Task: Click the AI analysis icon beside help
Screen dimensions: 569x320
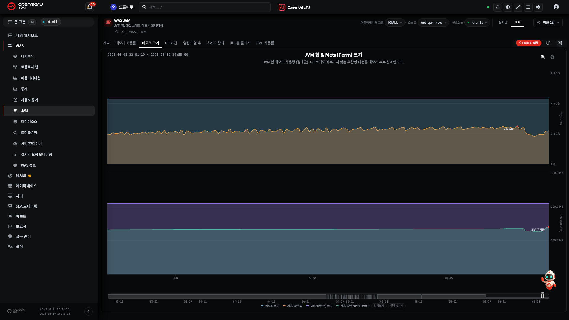Action: [x=560, y=43]
